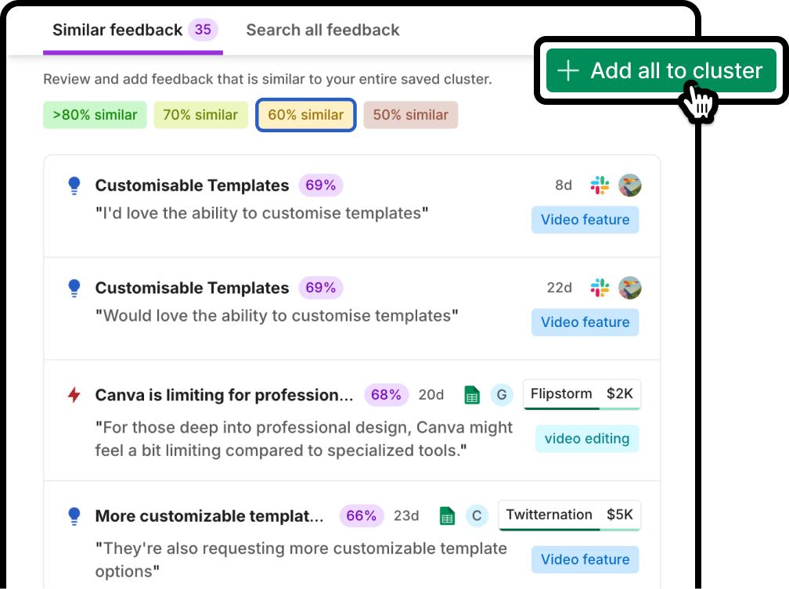
Task: Click the Google Sheets icon on the 23d feedback
Action: point(447,516)
